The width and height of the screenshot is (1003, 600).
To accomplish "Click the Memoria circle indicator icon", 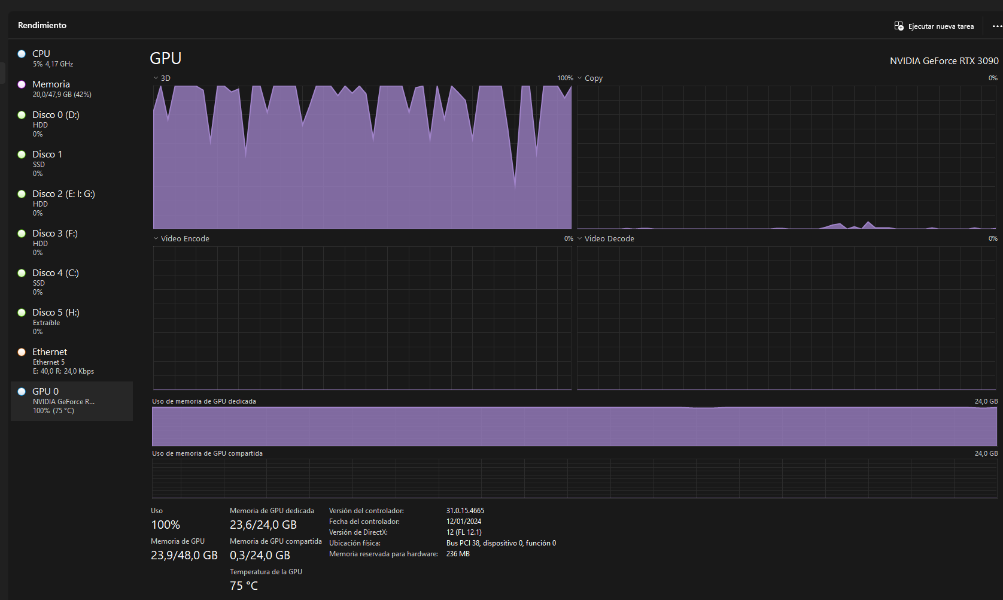I will click(x=22, y=84).
